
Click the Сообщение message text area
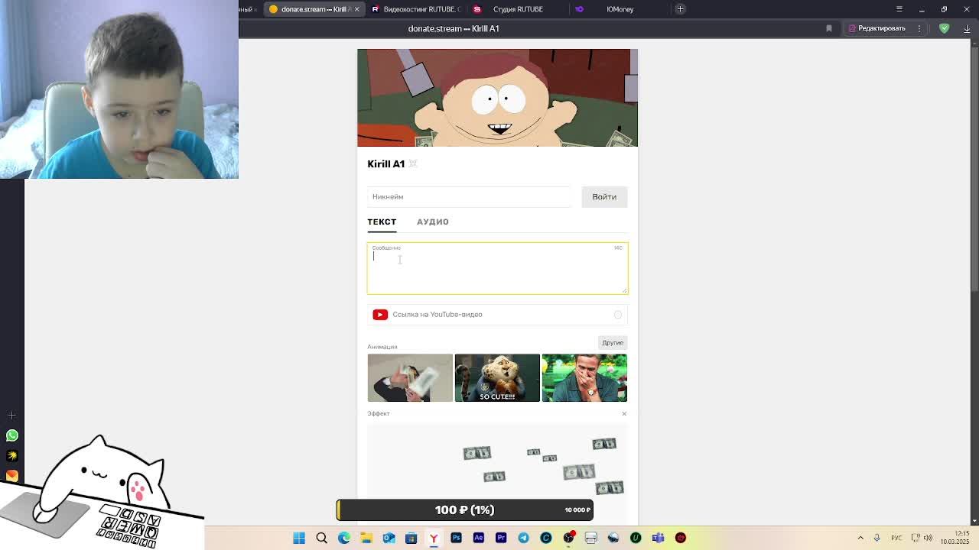497,268
